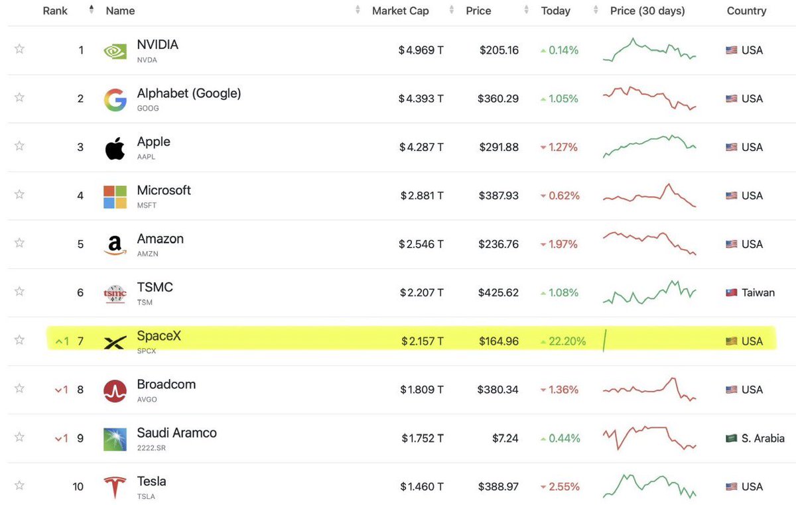Open the Apple company link

point(153,142)
